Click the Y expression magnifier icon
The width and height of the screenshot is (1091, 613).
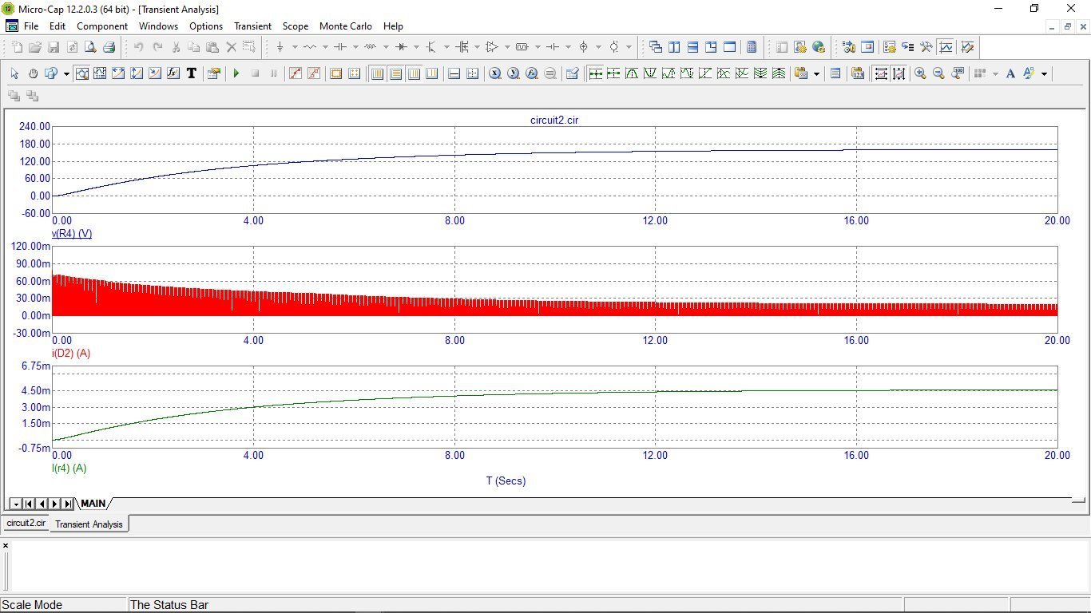pyautogui.click(x=514, y=73)
